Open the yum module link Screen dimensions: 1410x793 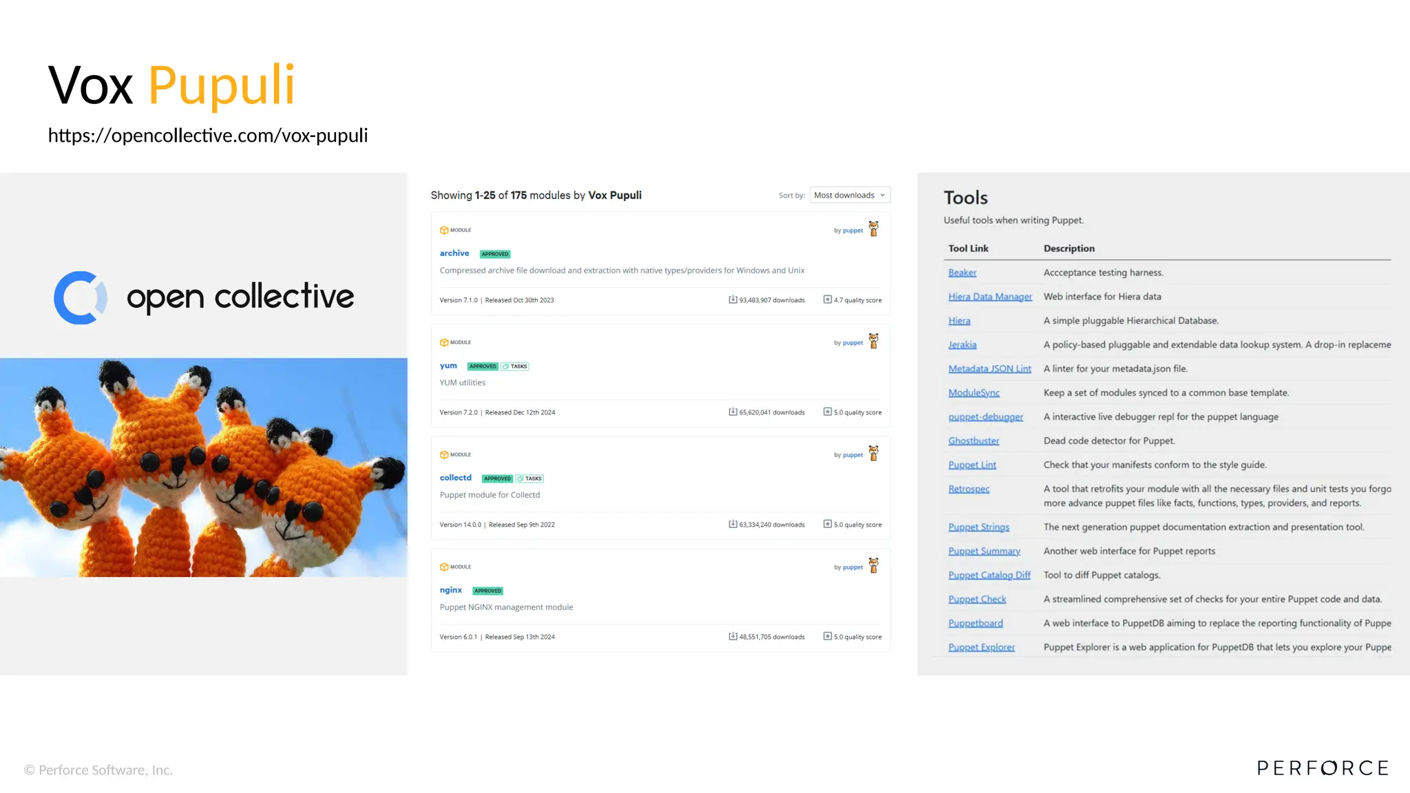click(448, 366)
